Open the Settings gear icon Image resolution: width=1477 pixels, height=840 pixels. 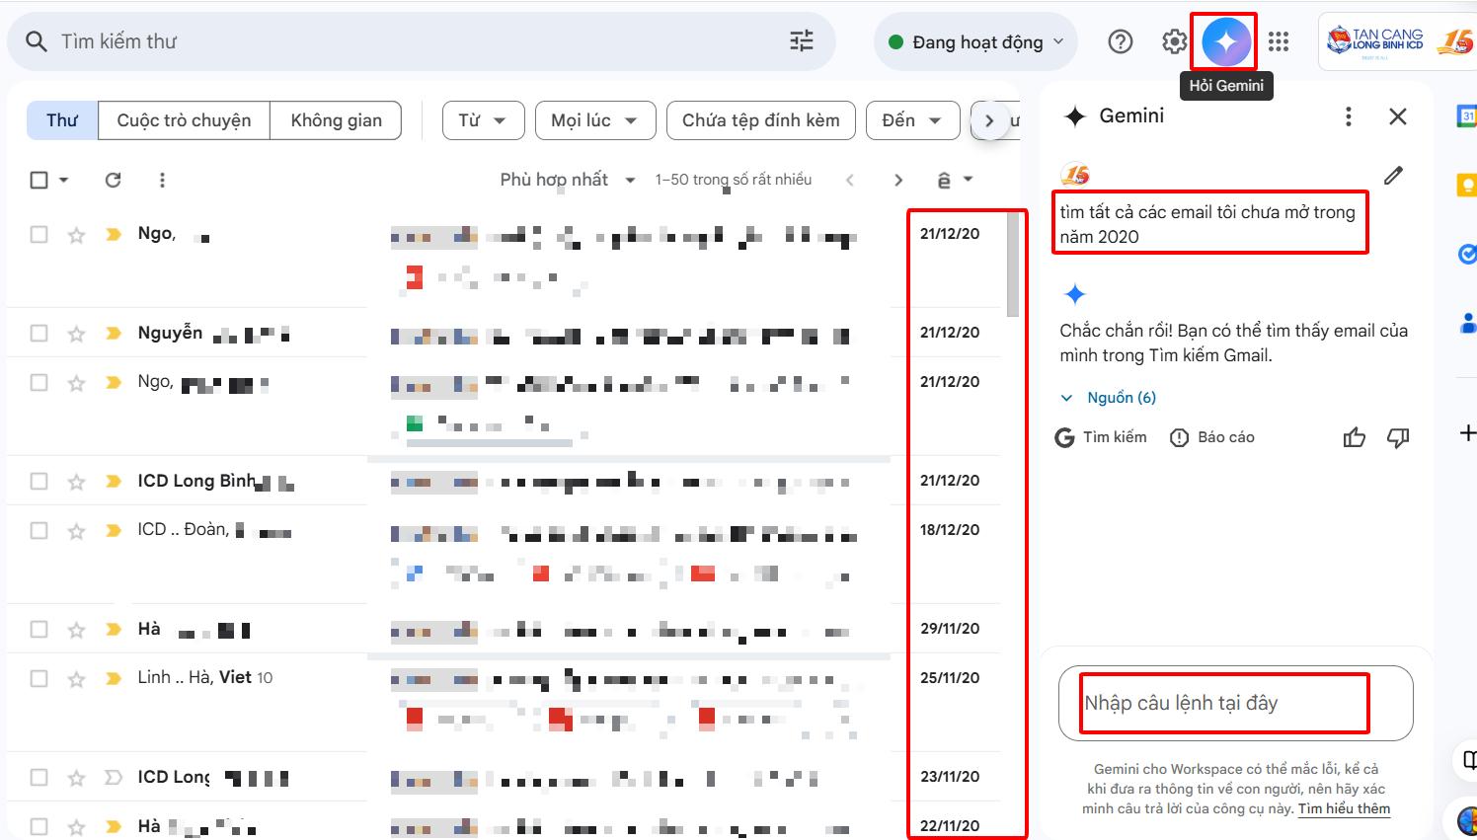(x=1174, y=41)
